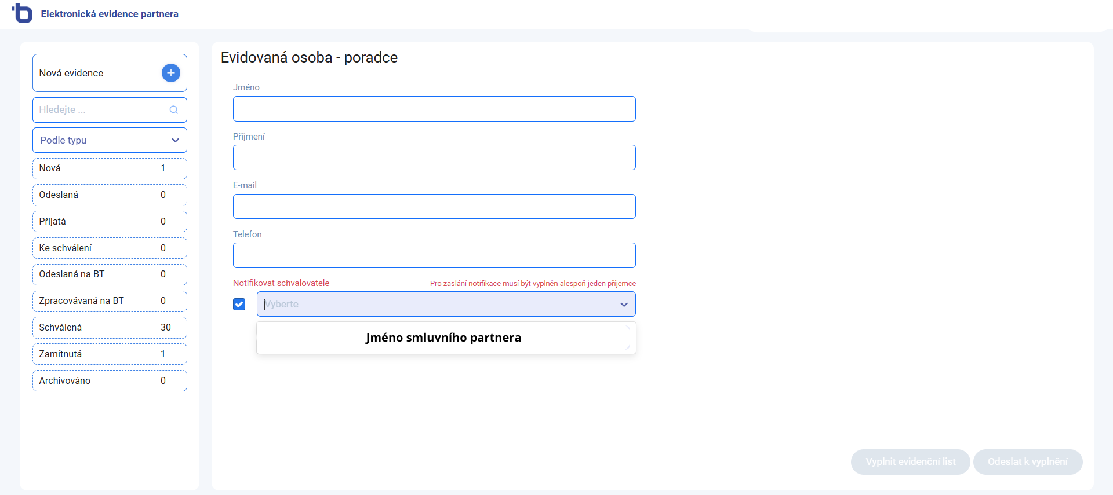
Task: Focus the Jméno input field
Action: coord(434,109)
